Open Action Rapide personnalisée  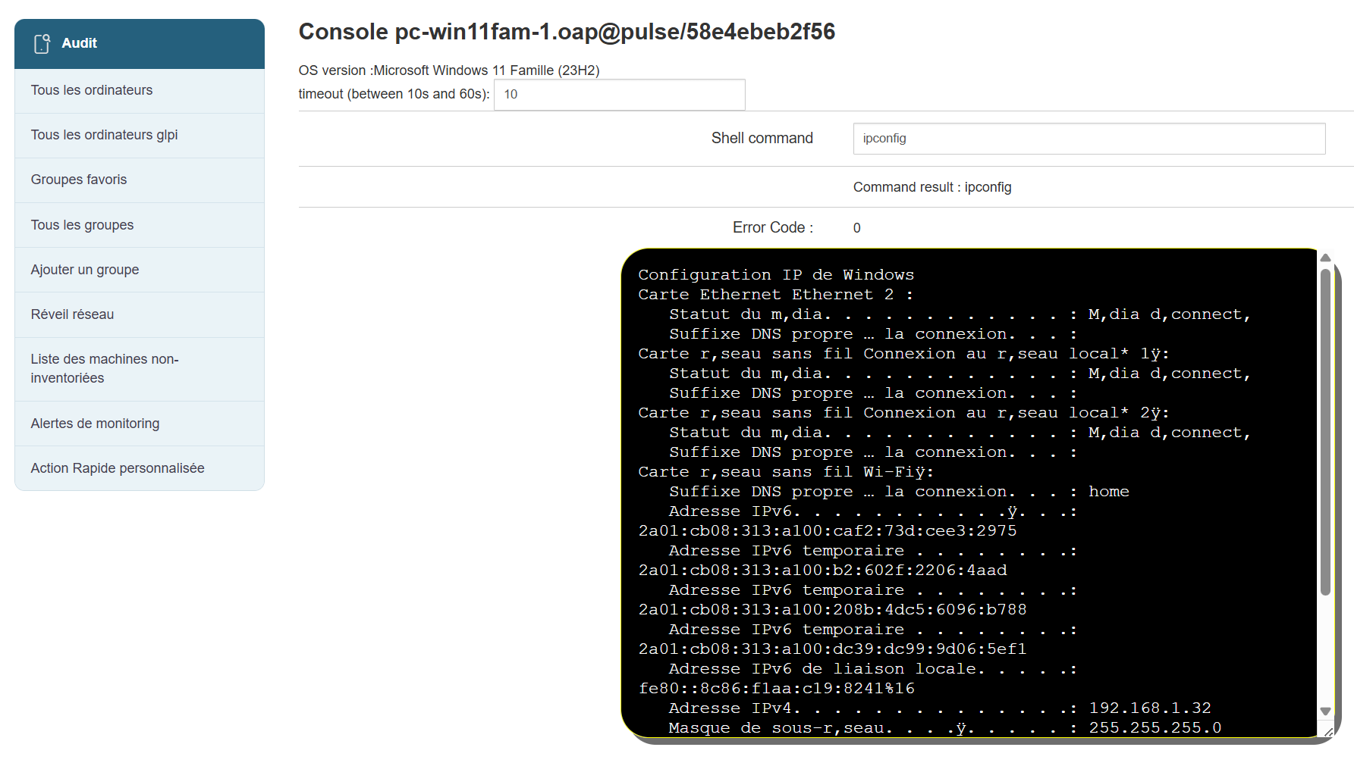click(x=118, y=468)
